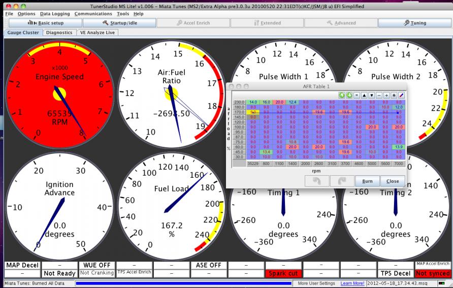Click the red Spark cut status indicator
This screenshot has height=288, width=453.
283,274
